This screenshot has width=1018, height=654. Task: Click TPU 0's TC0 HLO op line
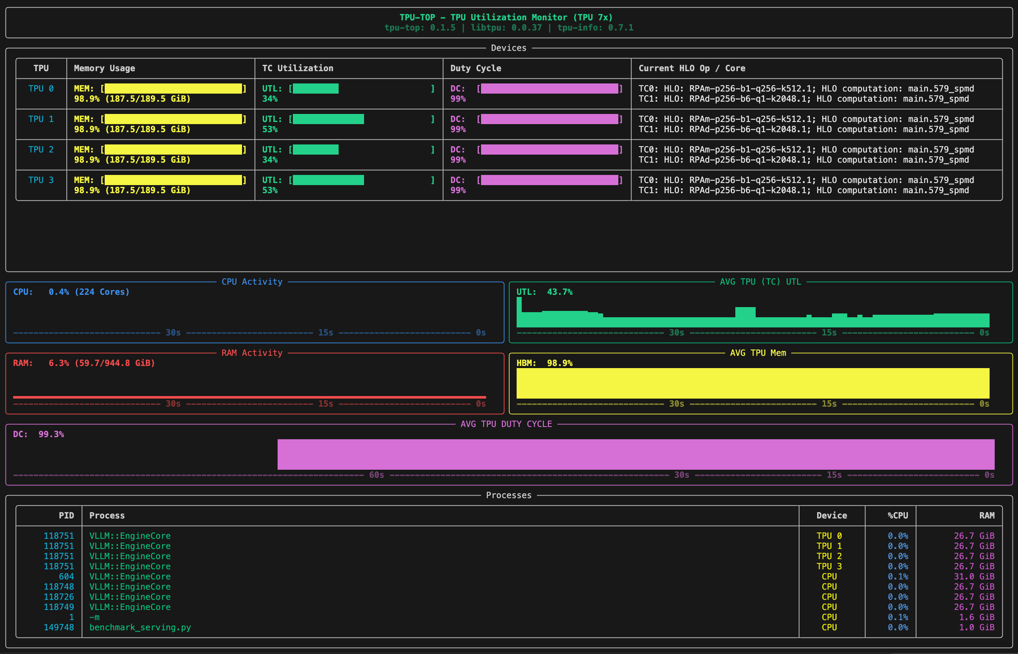click(x=807, y=89)
